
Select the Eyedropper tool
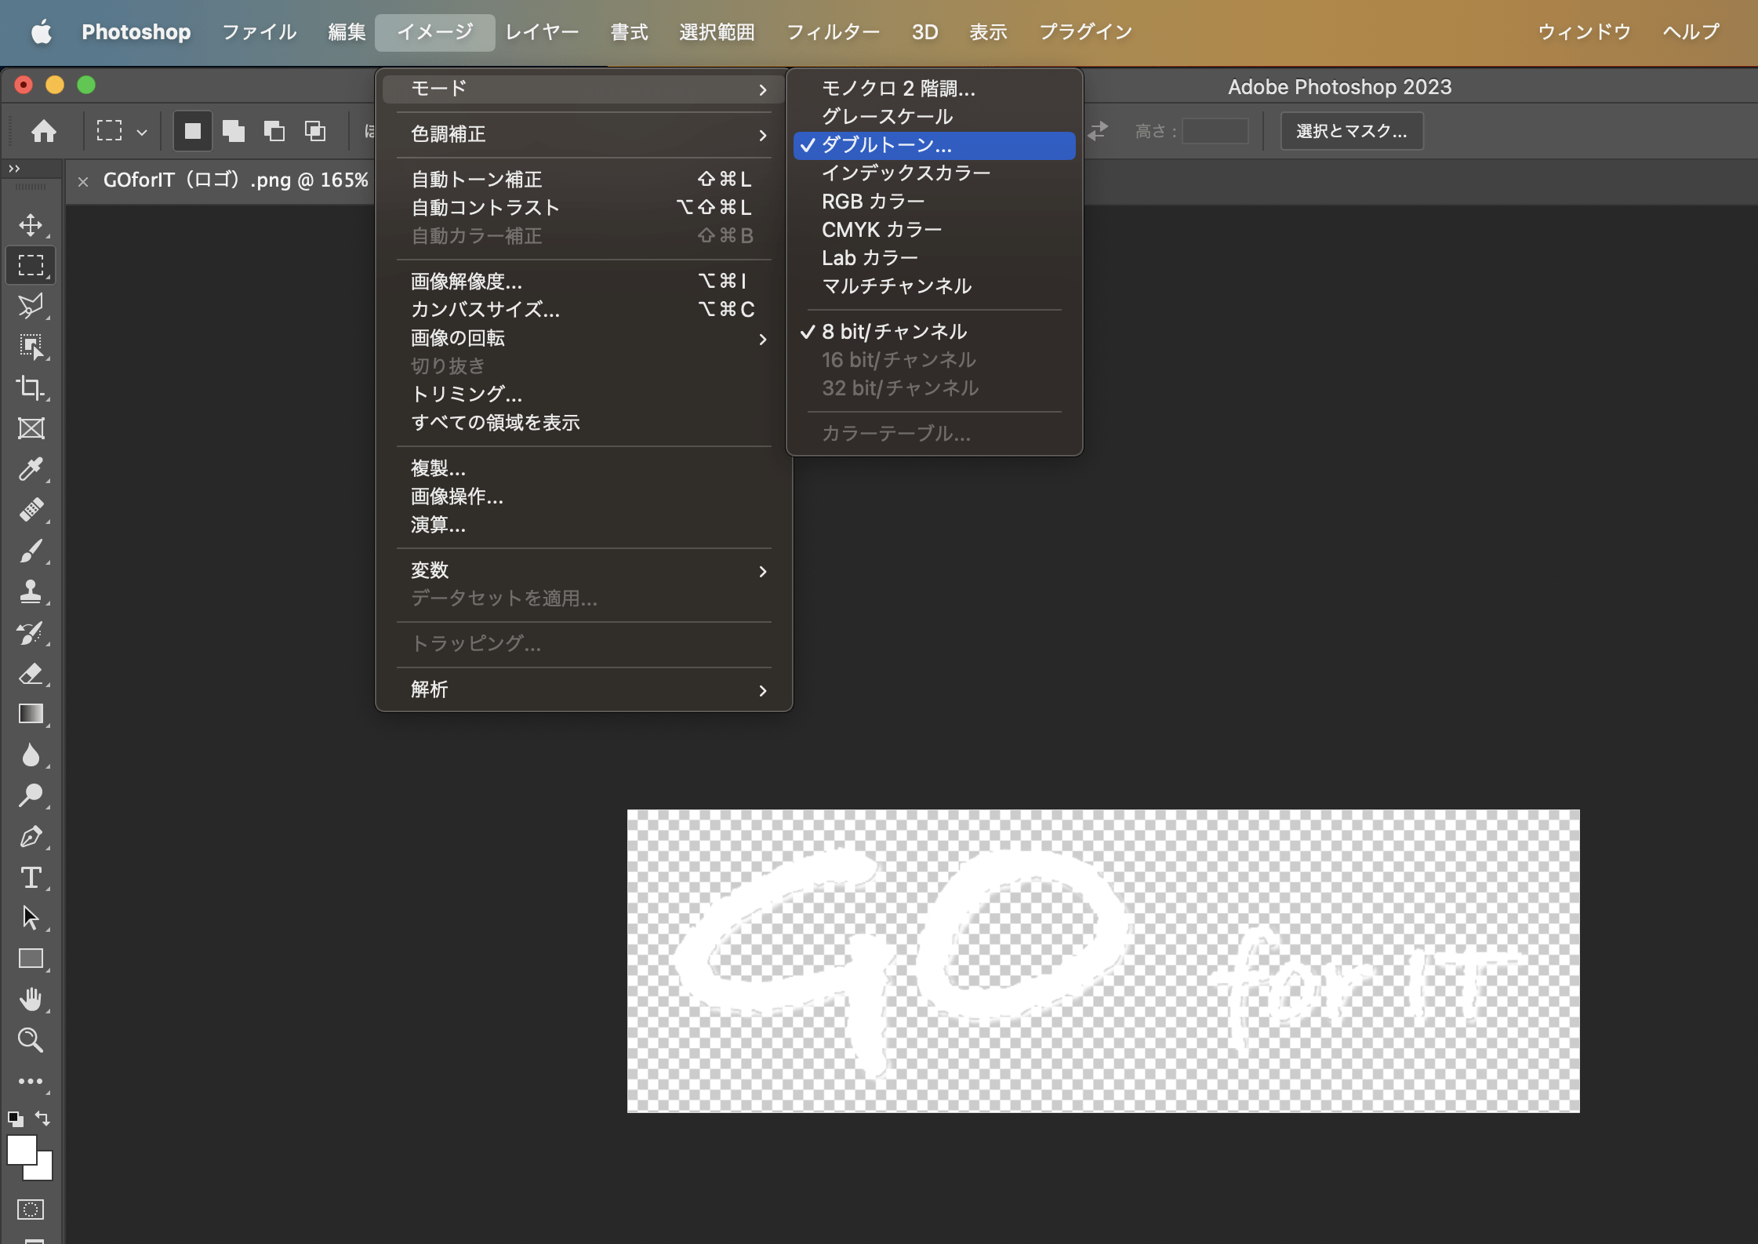31,469
